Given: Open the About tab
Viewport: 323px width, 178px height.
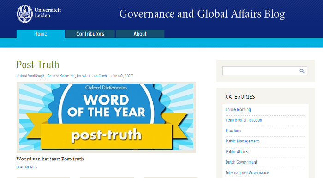Looking at the screenshot, I should tap(140, 34).
